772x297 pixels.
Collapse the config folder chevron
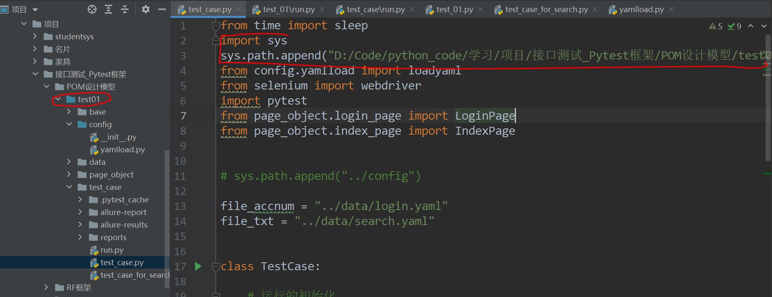pos(69,125)
